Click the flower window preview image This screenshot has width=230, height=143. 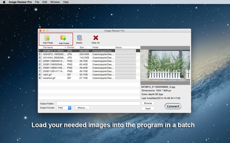[x=165, y=65]
